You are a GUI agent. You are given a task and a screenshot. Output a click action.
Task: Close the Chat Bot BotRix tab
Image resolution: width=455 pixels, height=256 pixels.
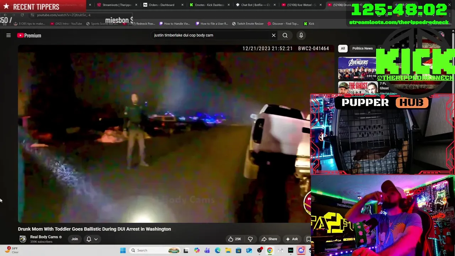point(274,5)
